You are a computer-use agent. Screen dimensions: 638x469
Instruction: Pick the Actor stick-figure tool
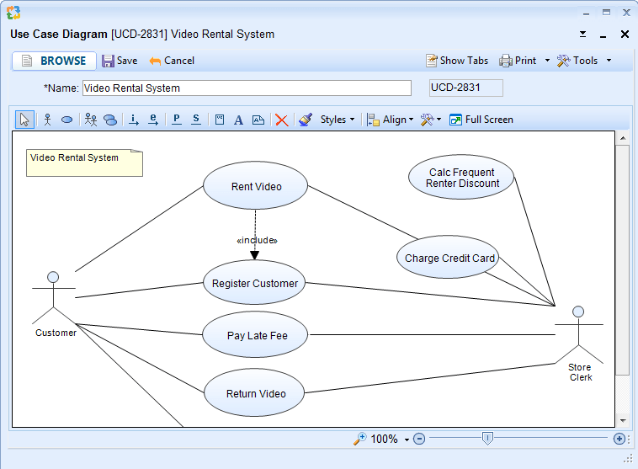[47, 120]
